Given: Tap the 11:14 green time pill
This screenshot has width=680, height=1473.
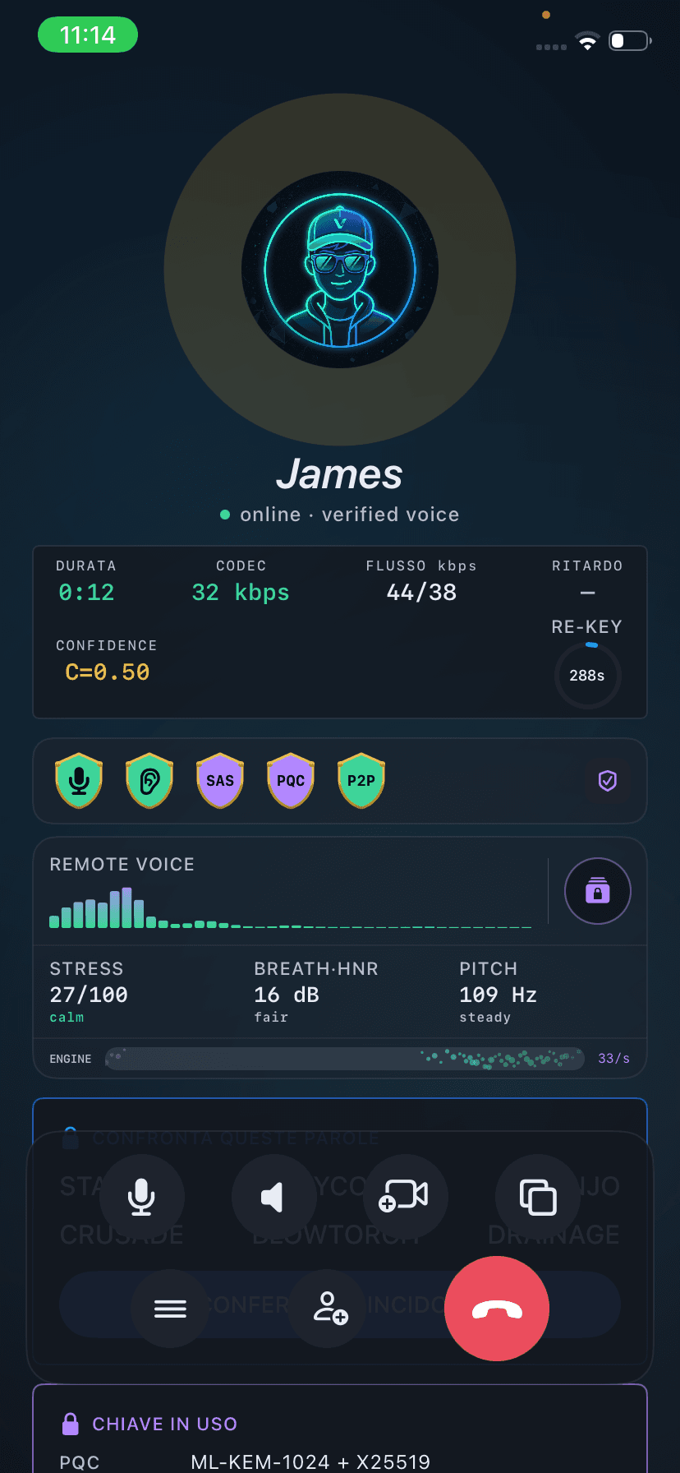Looking at the screenshot, I should (88, 35).
